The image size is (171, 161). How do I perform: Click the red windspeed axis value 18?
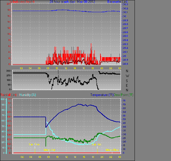[8, 10]
